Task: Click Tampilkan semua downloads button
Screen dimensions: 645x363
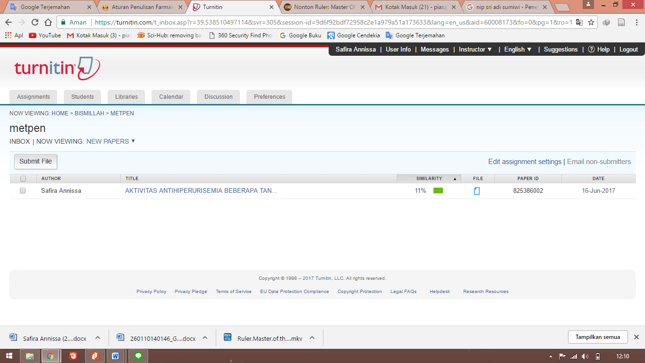Action: click(598, 337)
